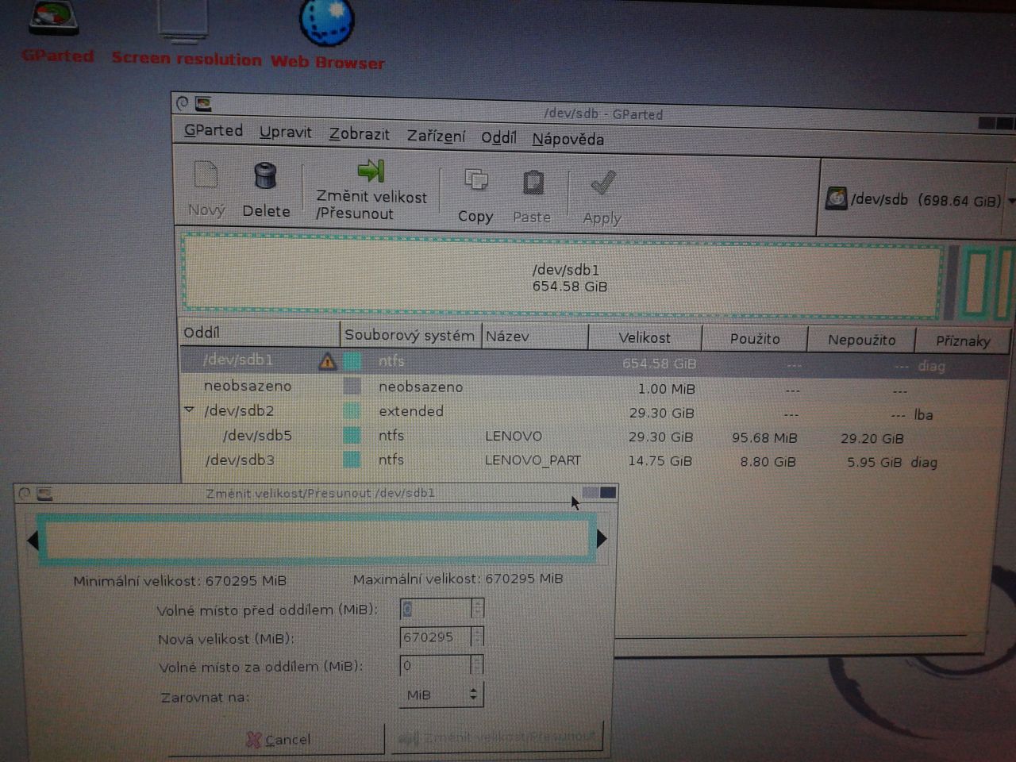Screen dimensions: 1016x762
Task: Collapse the /dev/sdb2 extended partition tree
Action: [x=190, y=410]
